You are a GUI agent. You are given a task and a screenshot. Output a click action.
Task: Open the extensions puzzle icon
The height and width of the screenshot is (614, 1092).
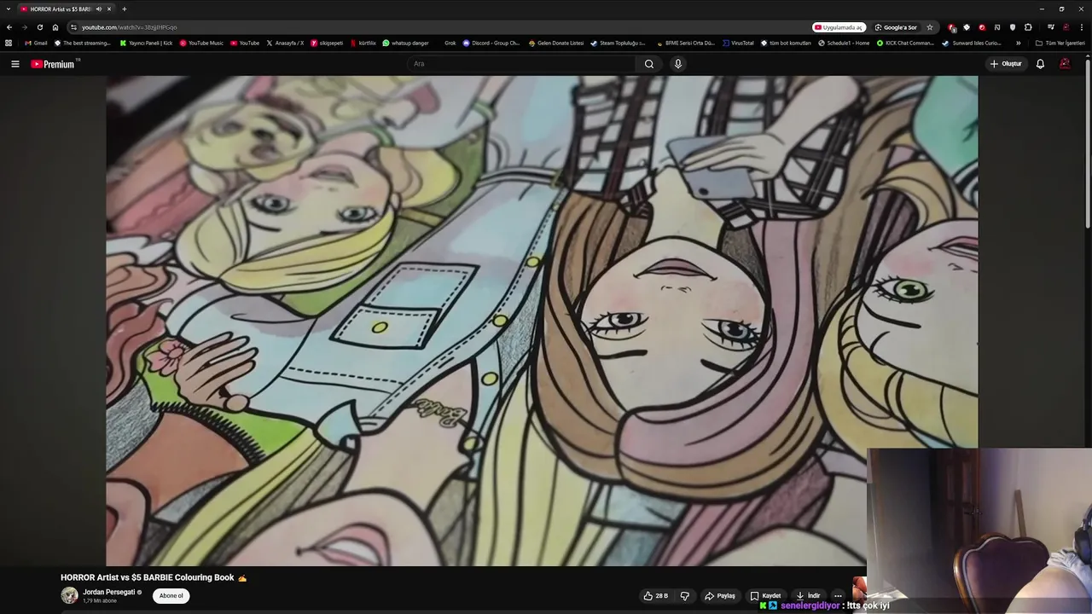tap(1028, 27)
